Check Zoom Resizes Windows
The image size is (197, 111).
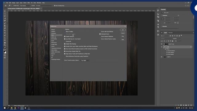[100, 36]
